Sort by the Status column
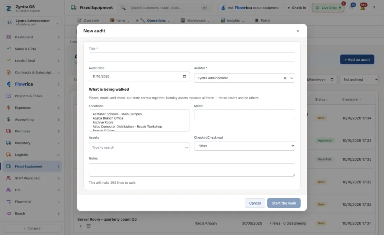This screenshot has width=384, height=235. tap(321, 100)
